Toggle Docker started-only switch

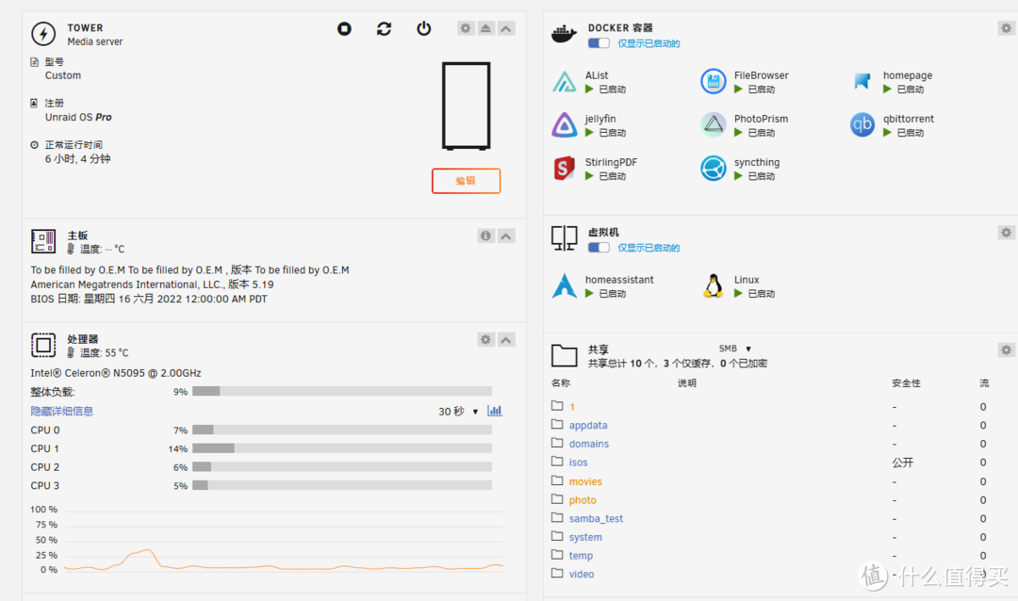[599, 43]
